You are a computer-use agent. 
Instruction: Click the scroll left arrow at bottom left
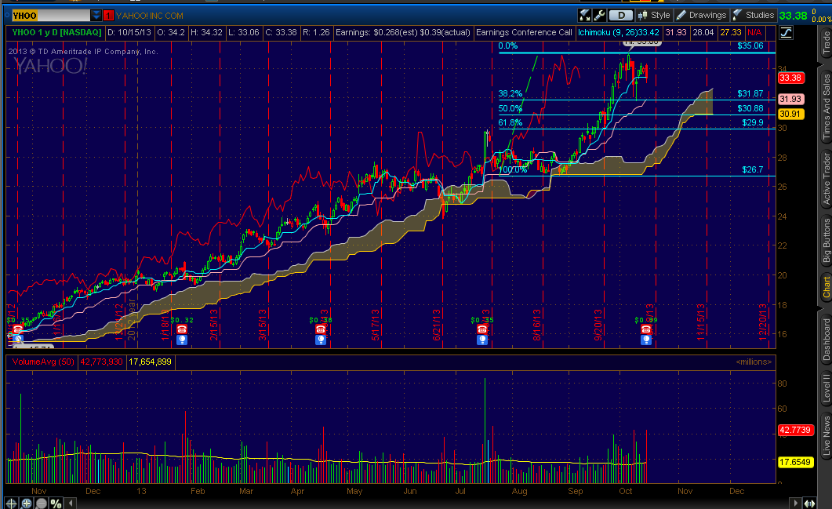(x=70, y=503)
